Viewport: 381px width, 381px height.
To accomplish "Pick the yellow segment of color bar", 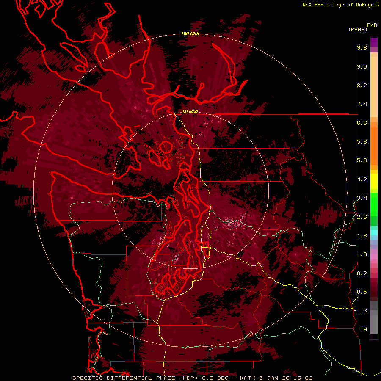I will pyautogui.click(x=374, y=181).
